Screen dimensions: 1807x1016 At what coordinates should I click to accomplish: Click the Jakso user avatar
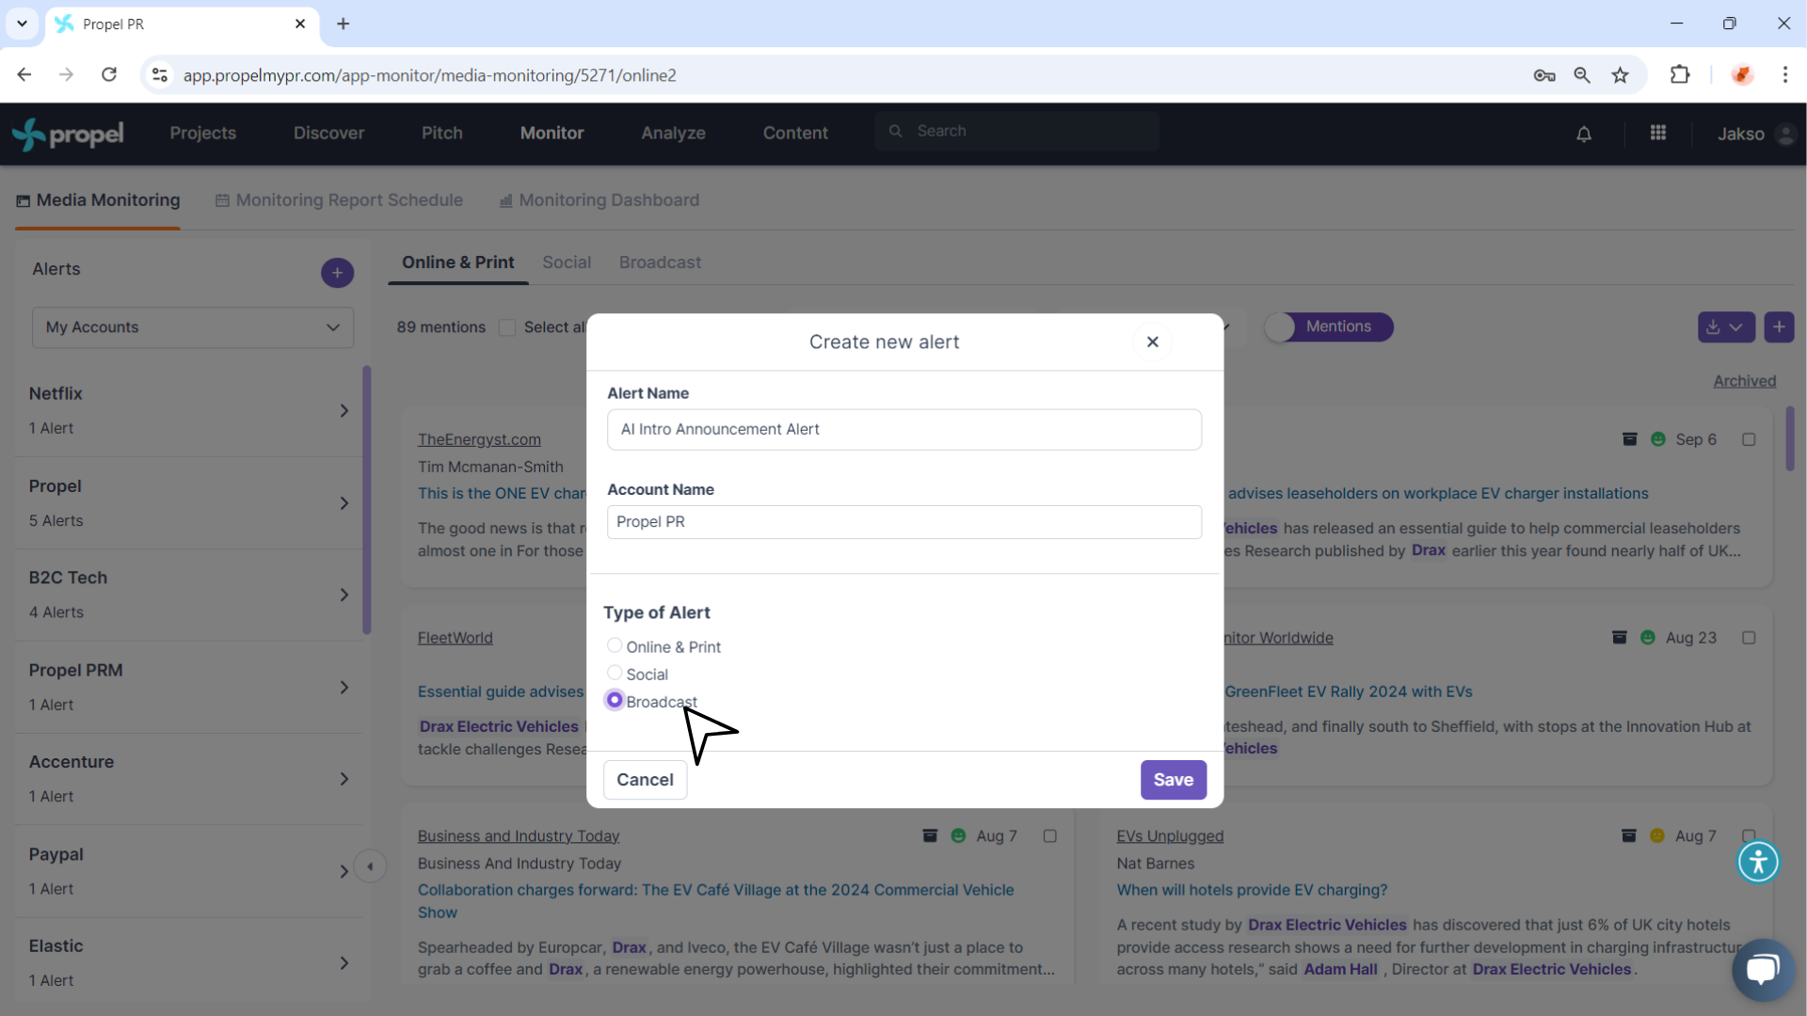pos(1784,134)
